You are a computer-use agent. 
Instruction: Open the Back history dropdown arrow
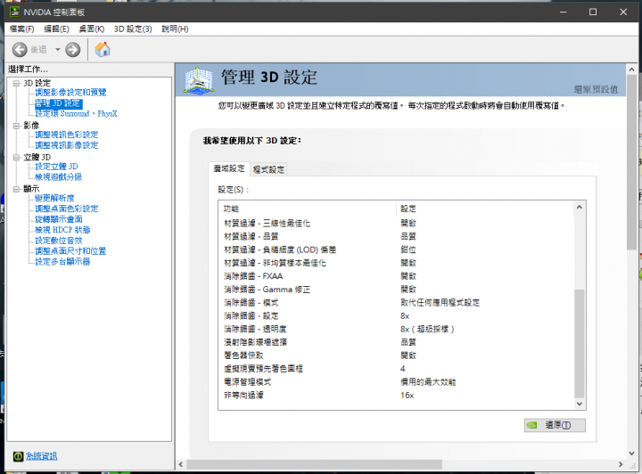coord(58,50)
